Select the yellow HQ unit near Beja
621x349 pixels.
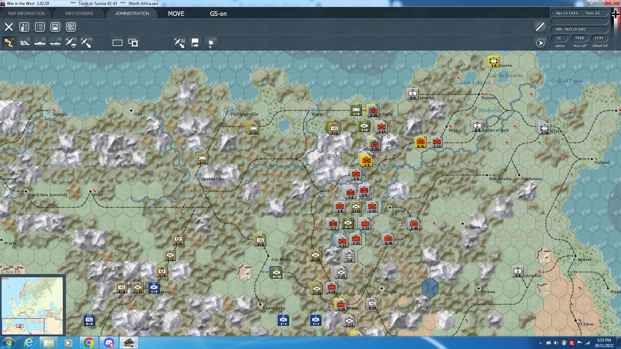420,142
